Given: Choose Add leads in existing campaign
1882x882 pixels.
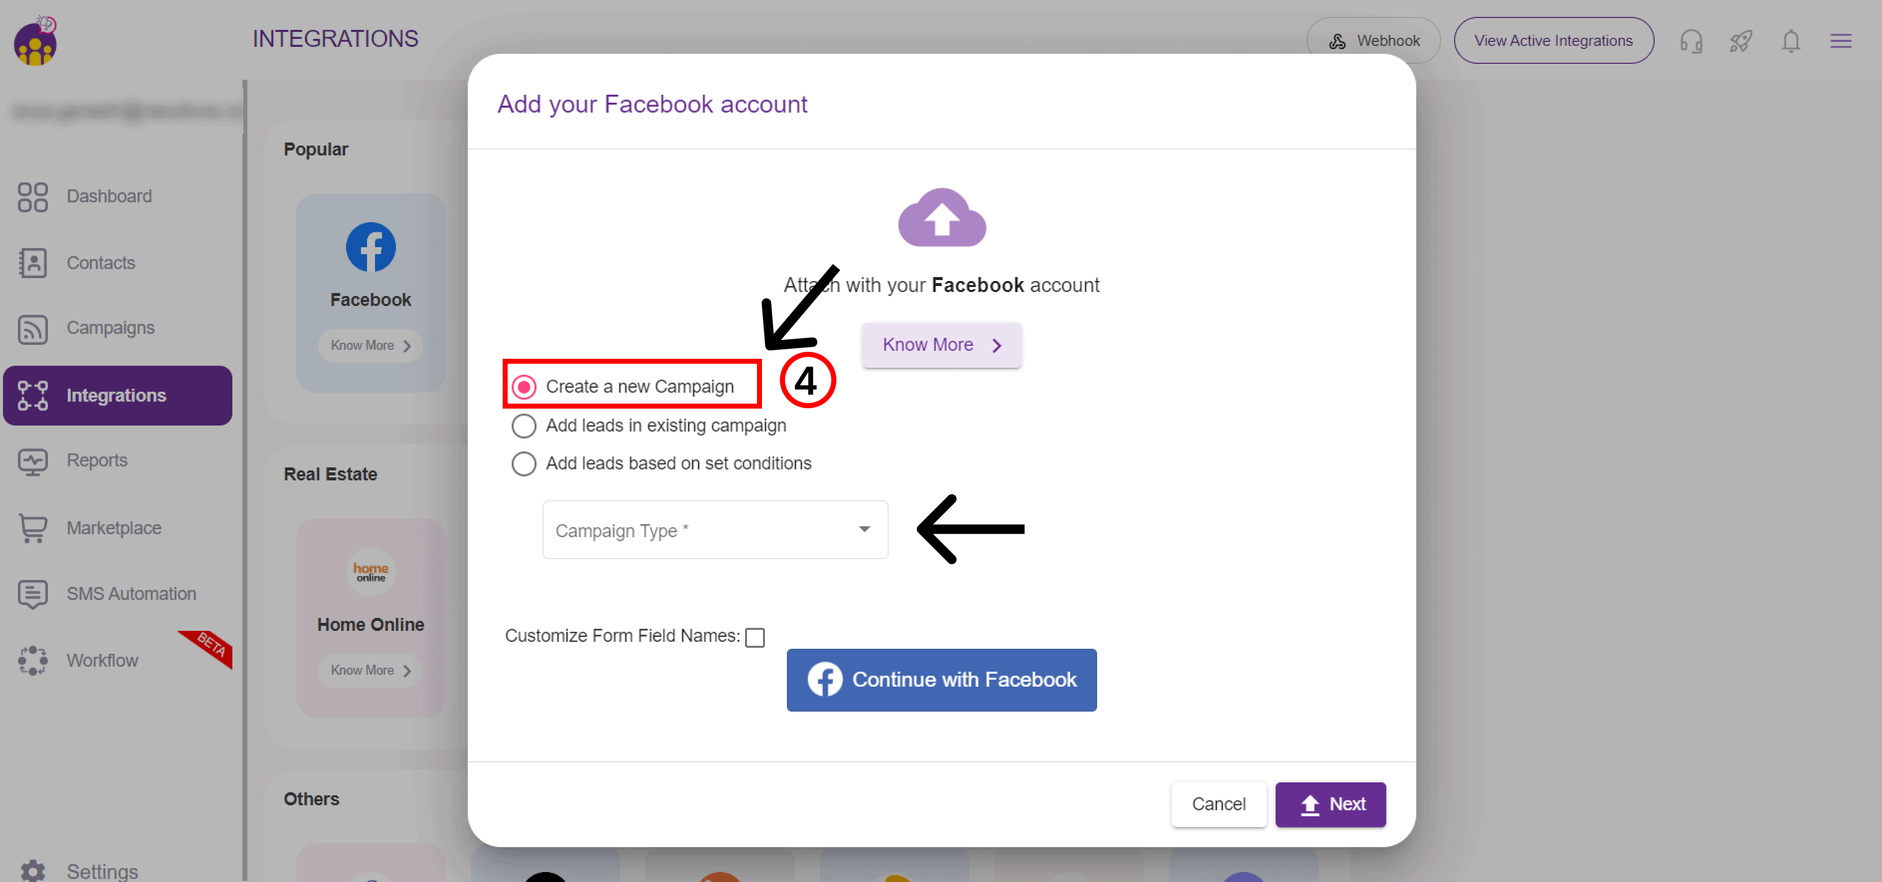Looking at the screenshot, I should pyautogui.click(x=524, y=426).
